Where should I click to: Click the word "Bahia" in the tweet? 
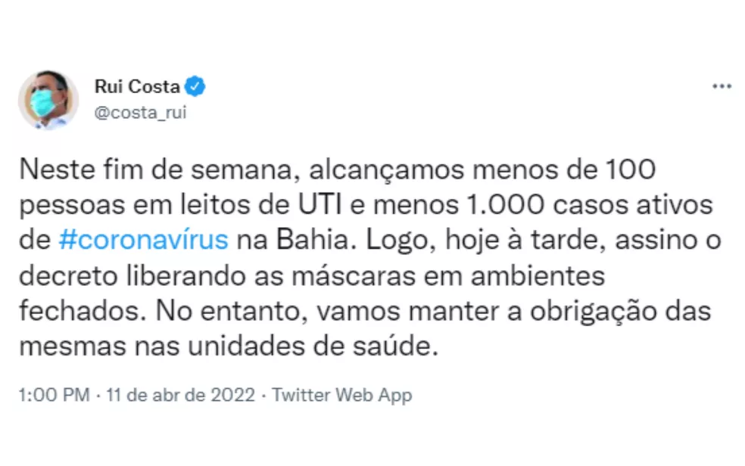pos(306,241)
